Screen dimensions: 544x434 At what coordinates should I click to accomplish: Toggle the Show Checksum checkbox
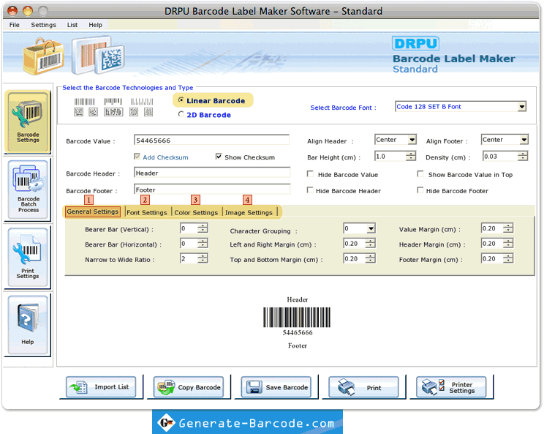click(x=219, y=157)
